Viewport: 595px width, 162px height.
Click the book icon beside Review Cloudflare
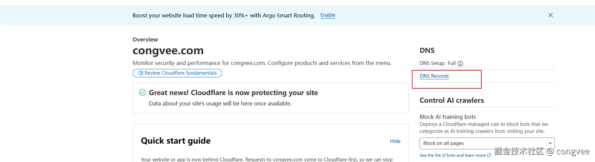pos(141,73)
